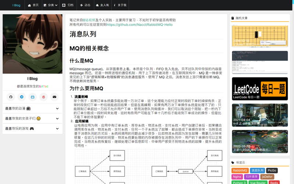The width and height of the screenshot is (294, 184).
Task: Click the 动态 fan icon
Action: pos(81,5)
